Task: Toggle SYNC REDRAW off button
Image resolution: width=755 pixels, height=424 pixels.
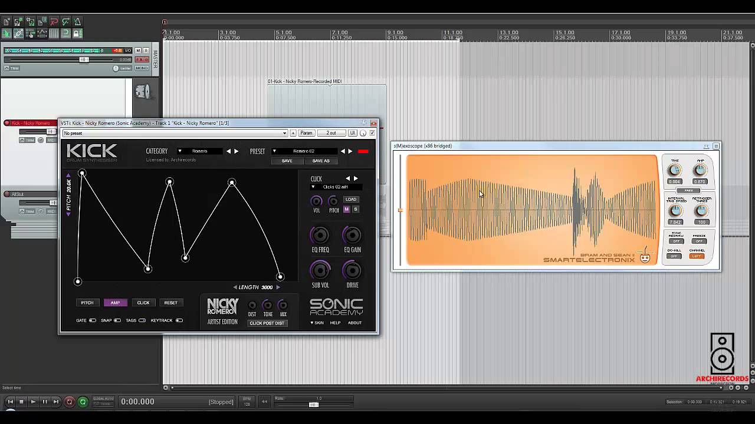Action: [x=677, y=241]
